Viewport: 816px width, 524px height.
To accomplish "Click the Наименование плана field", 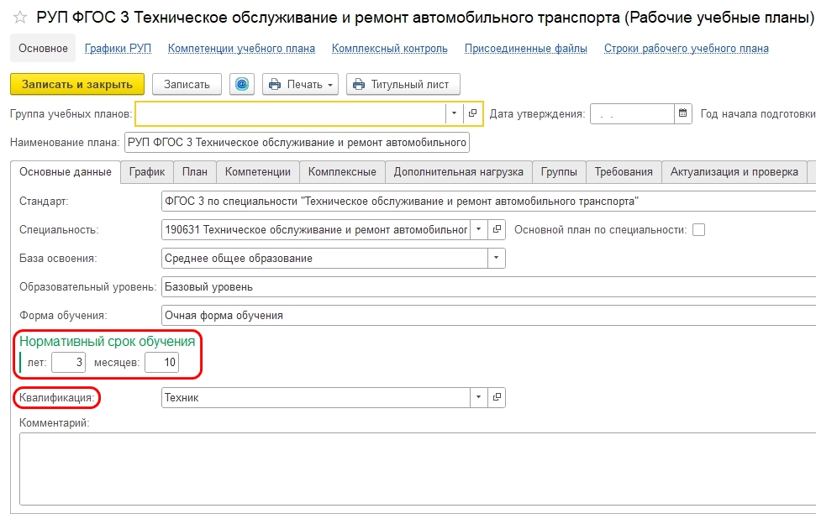I will pos(297,143).
